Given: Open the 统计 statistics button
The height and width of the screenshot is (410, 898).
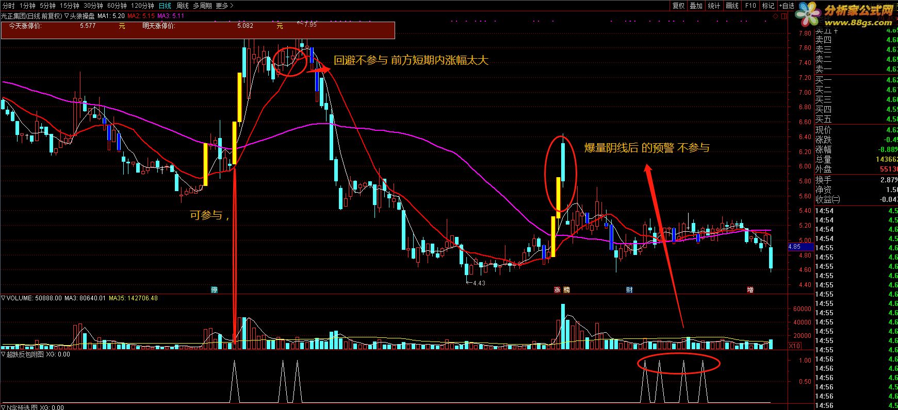Looking at the screenshot, I should click(714, 6).
